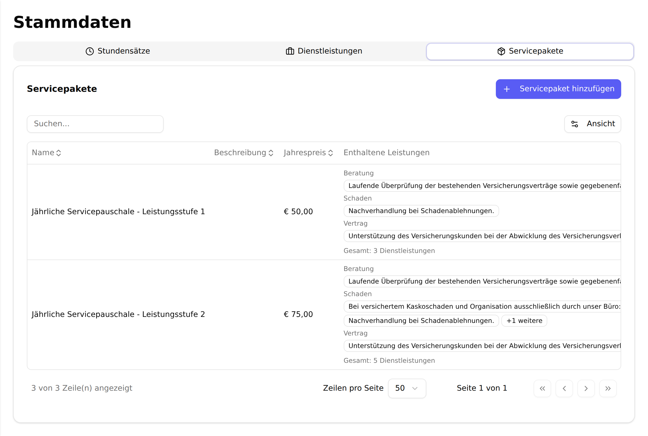Select row Jährliche Servicepauschale - Leistungsstufe 1
This screenshot has height=436, width=648.
click(x=323, y=212)
